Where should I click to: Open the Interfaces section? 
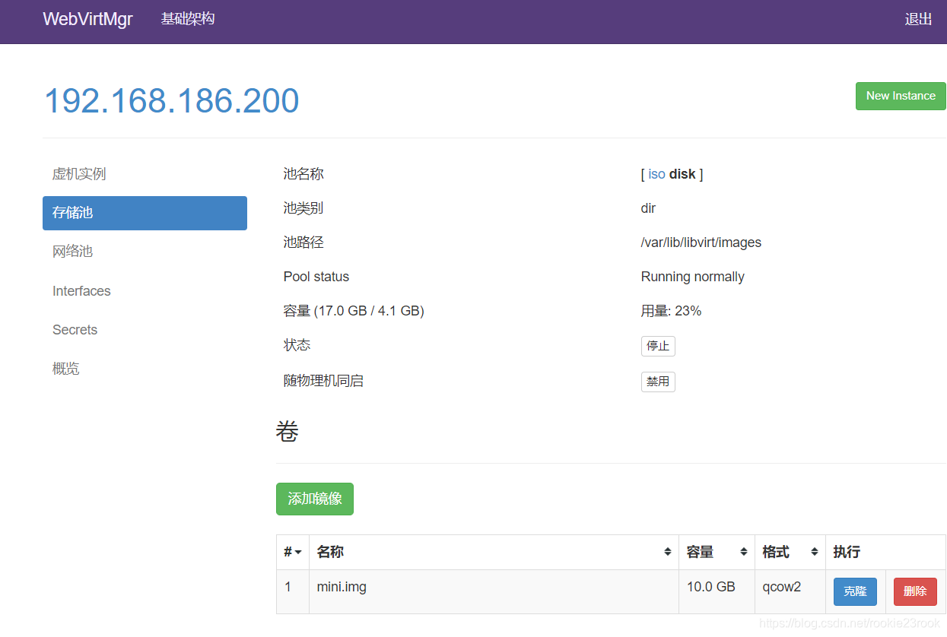click(81, 290)
